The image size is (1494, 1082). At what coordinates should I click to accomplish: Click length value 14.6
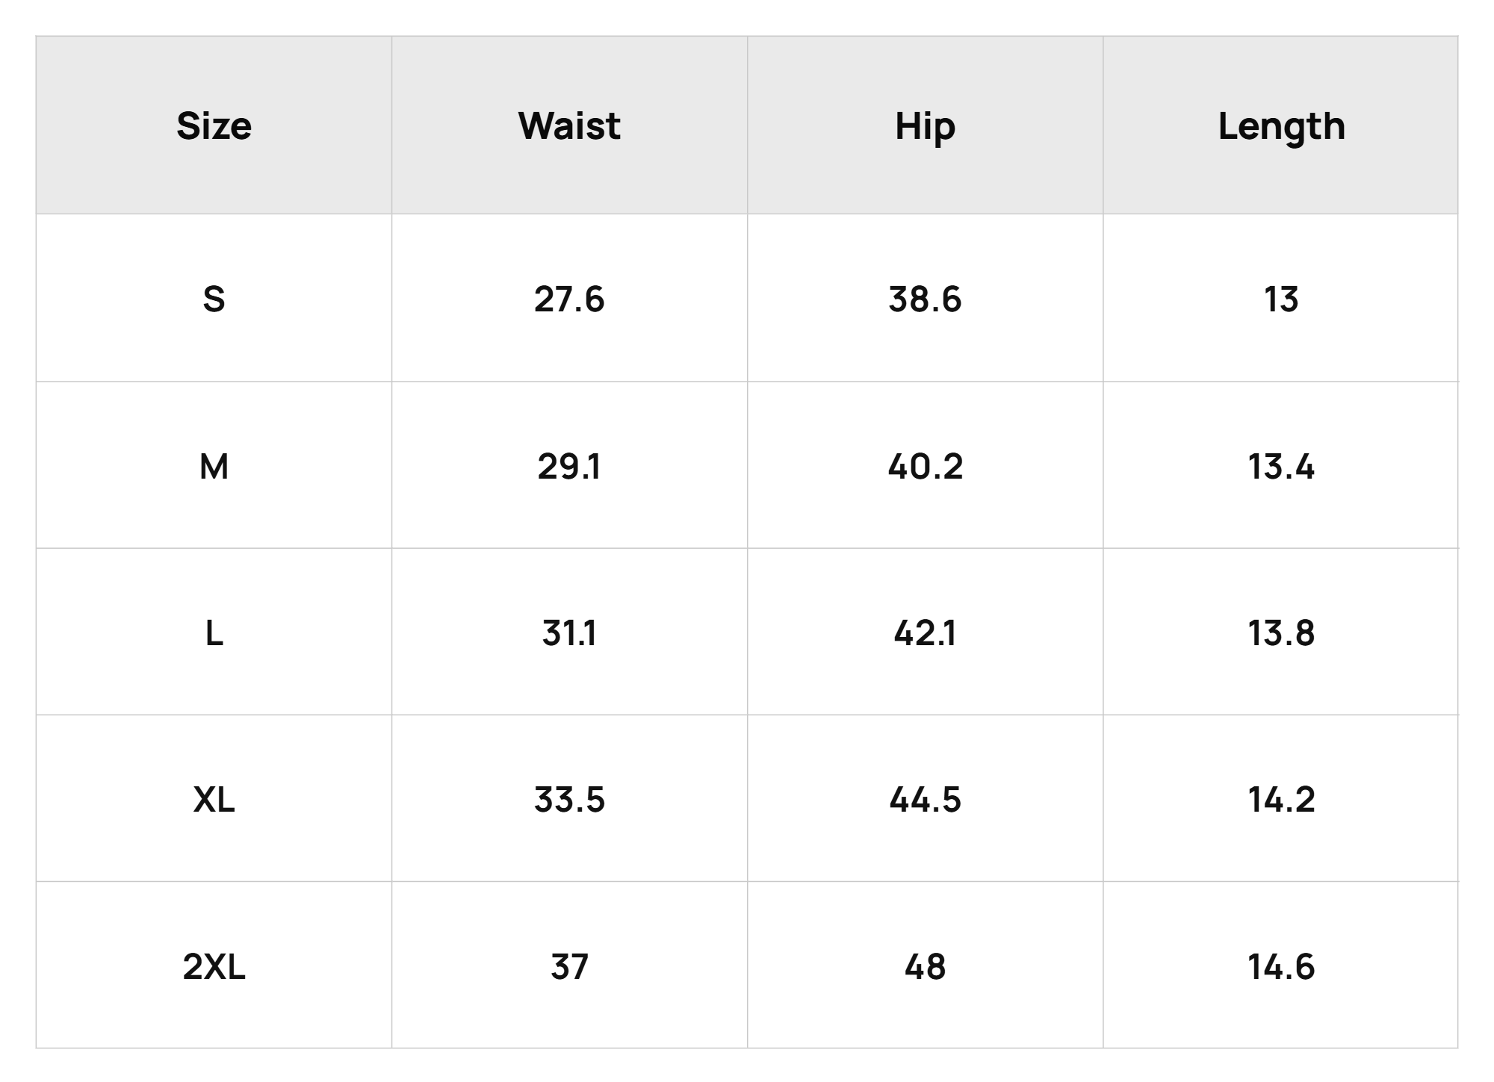[1280, 966]
